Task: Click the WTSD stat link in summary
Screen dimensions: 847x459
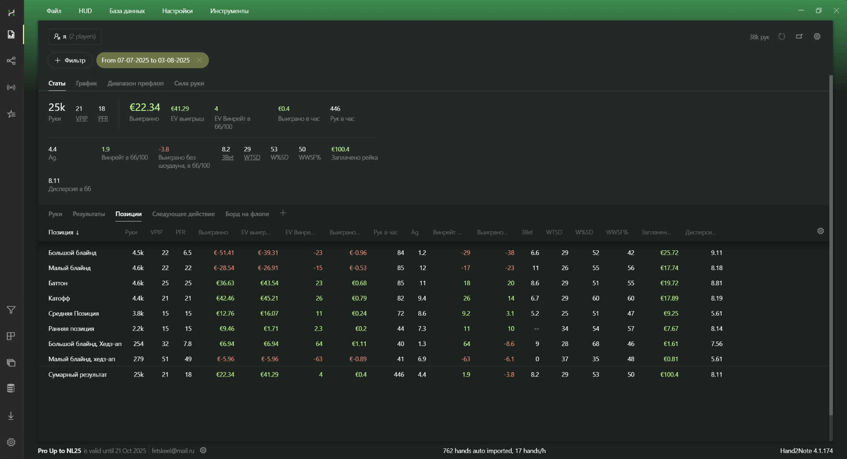Action: [x=252, y=158]
